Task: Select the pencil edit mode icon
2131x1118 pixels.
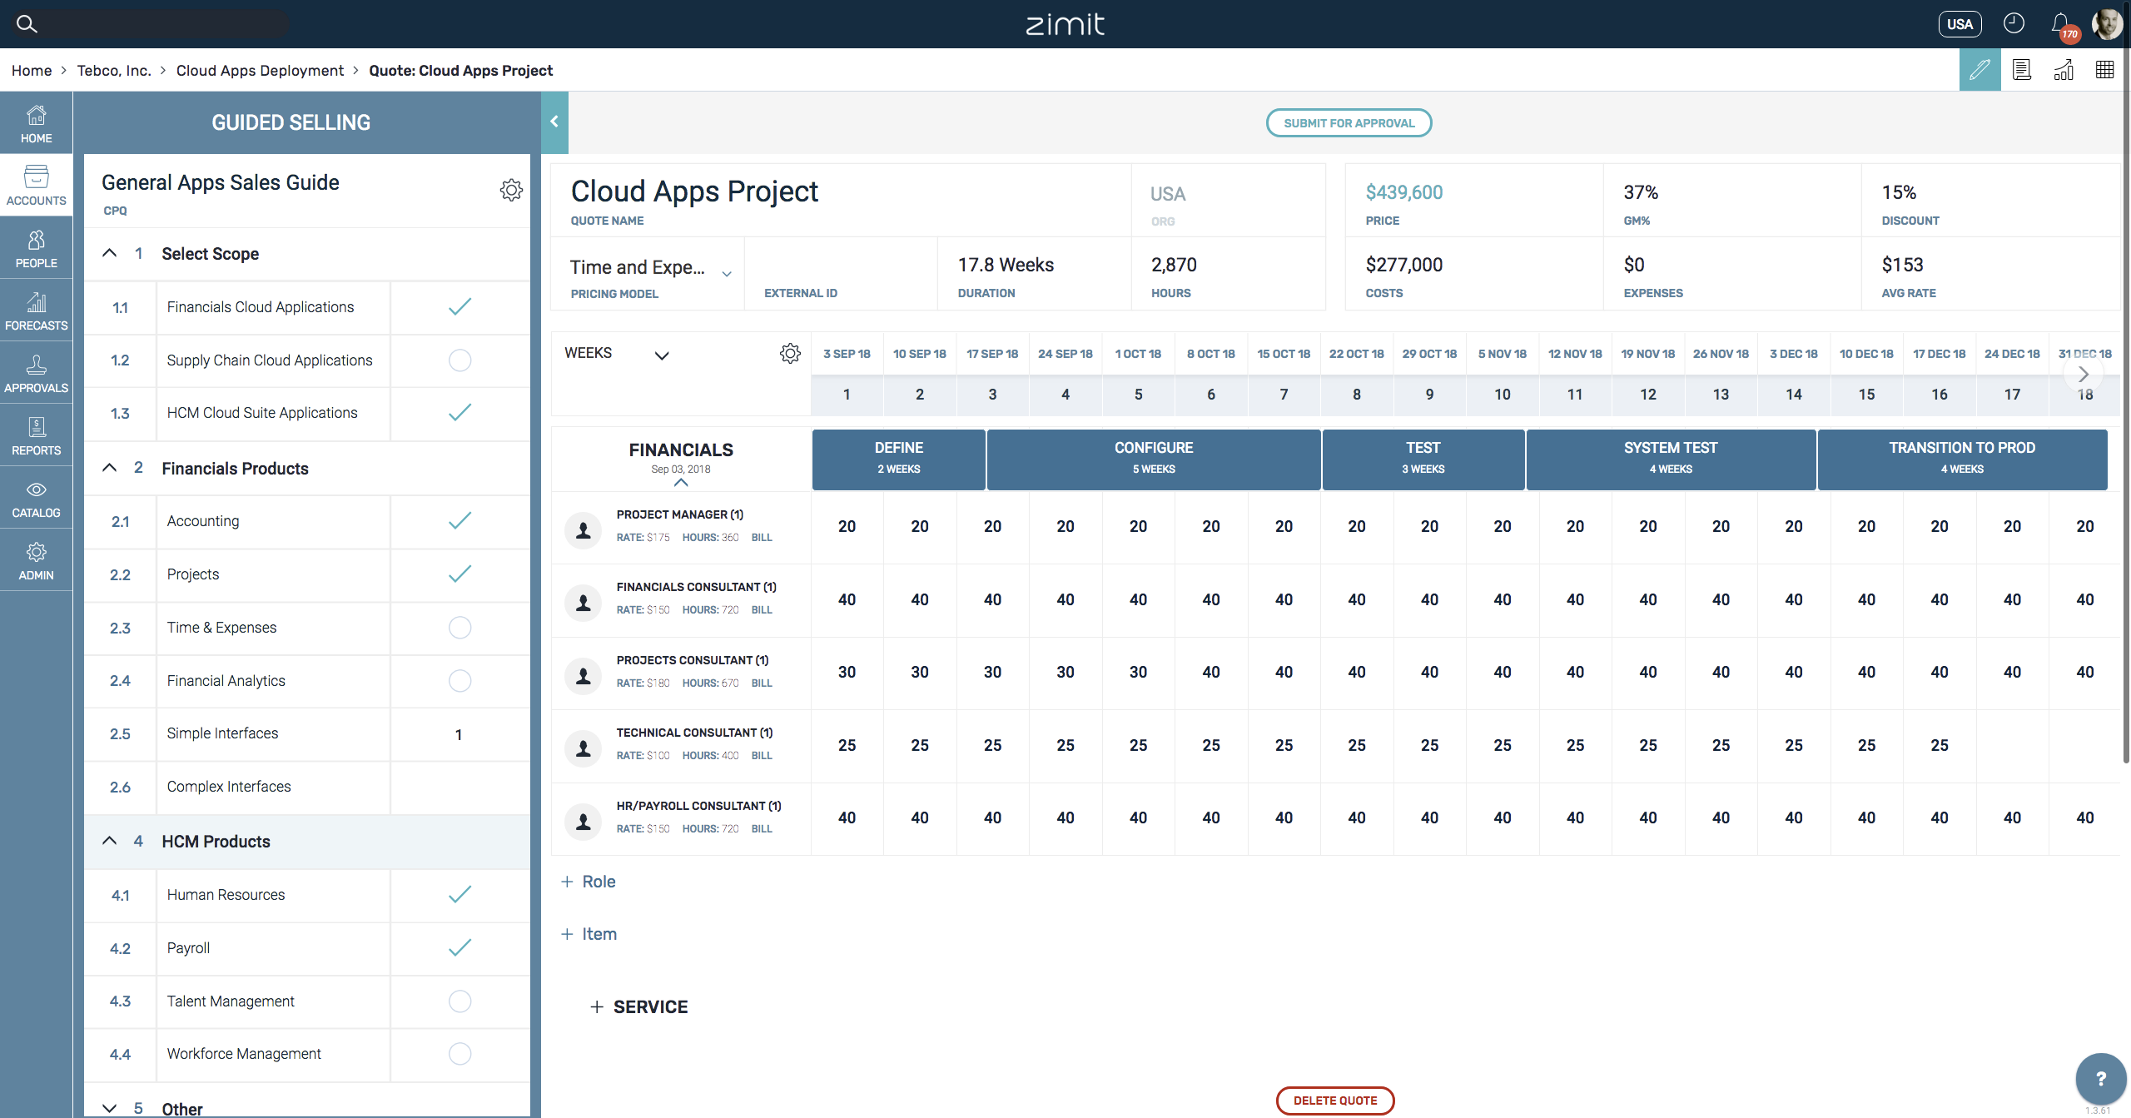Action: click(1979, 70)
